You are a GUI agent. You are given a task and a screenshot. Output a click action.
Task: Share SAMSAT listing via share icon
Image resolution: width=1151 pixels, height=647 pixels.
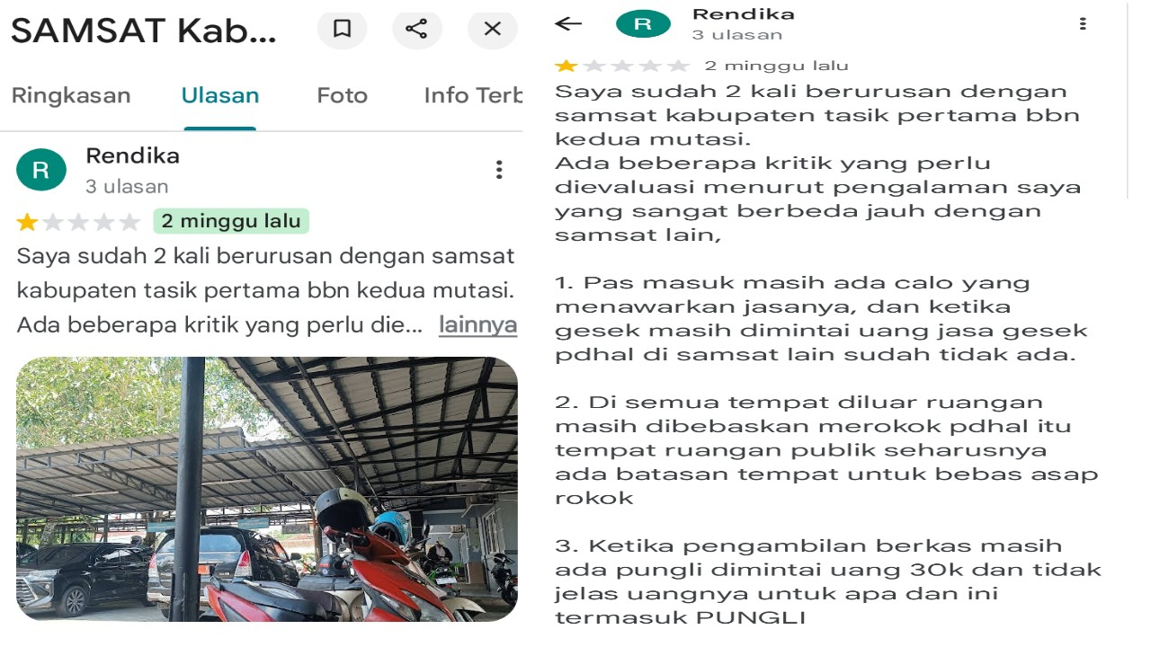416,29
